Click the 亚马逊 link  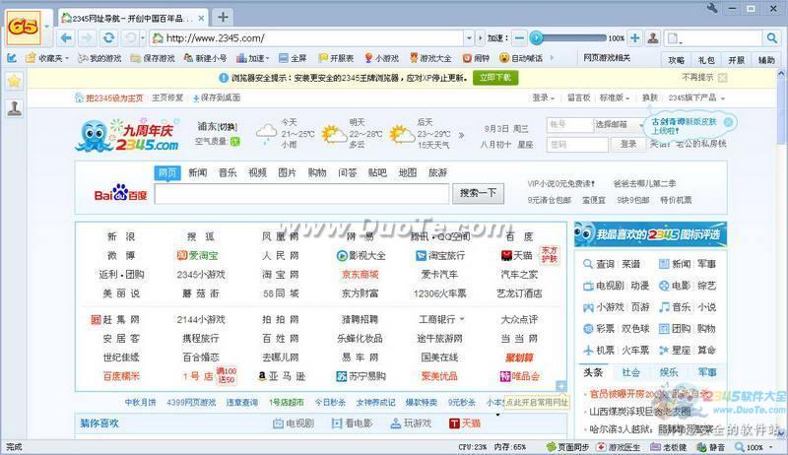pos(282,376)
